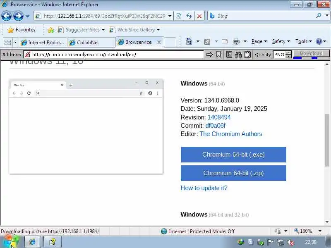Open search provider dropdown arrow
Image resolution: width=331 pixels, height=248 pixels.
point(327,15)
